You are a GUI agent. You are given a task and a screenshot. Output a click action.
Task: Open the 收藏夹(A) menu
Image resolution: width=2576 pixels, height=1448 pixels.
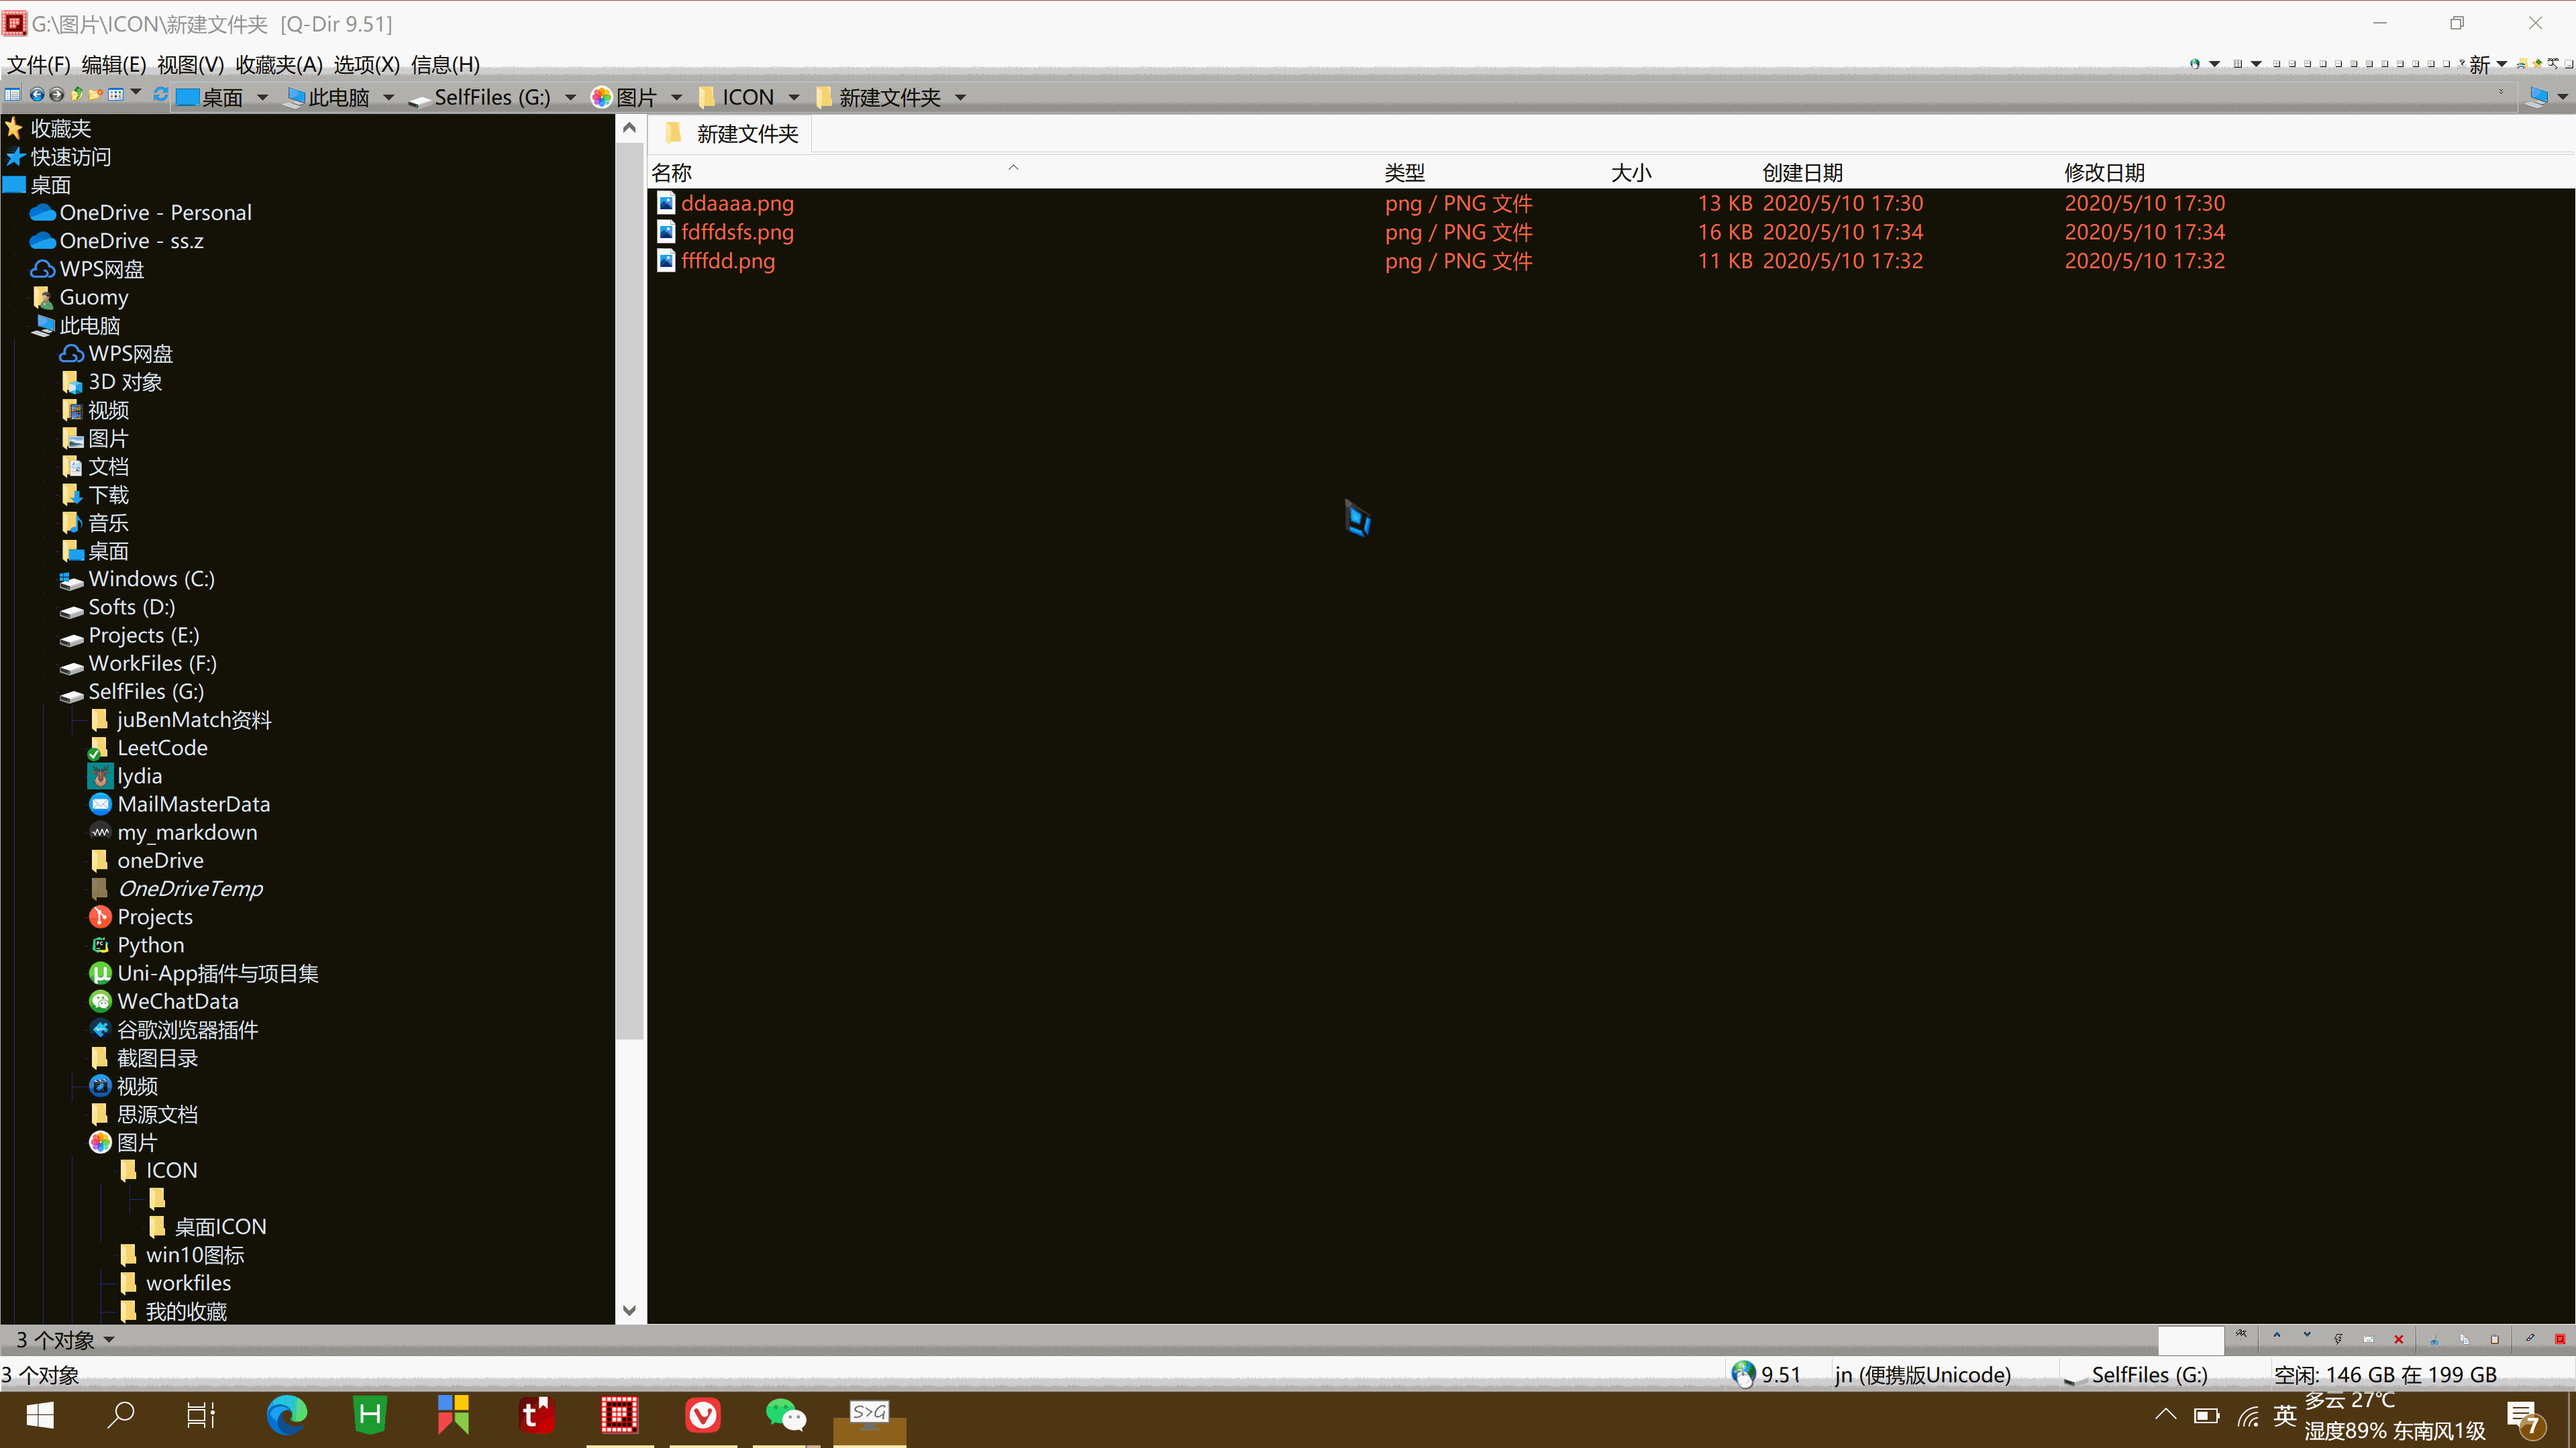tap(278, 65)
